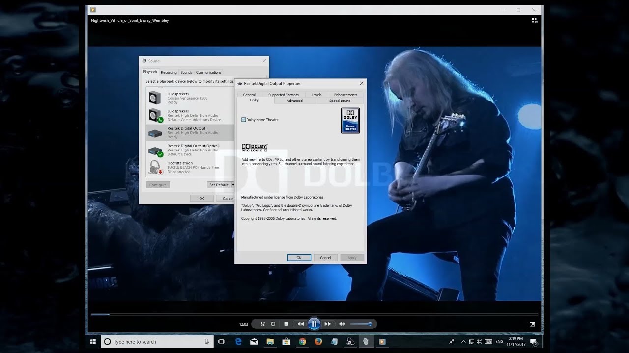Open the Sounds tab in Sound window
The width and height of the screenshot is (629, 353).
pyautogui.click(x=186, y=72)
